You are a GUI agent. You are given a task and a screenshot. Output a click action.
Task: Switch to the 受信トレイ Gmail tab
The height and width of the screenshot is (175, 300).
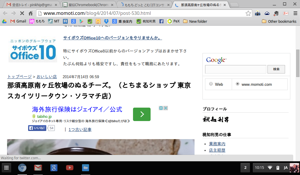pos(32,5)
